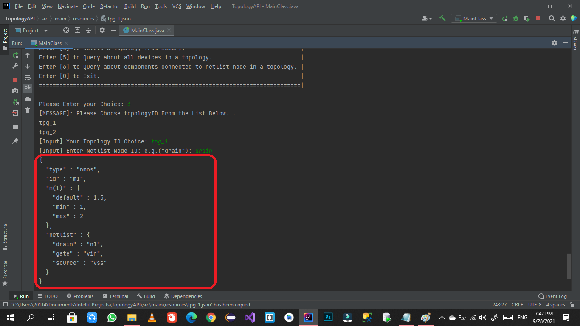Image resolution: width=580 pixels, height=326 pixels.
Task: Click the green Debug bug icon
Action: click(x=516, y=18)
